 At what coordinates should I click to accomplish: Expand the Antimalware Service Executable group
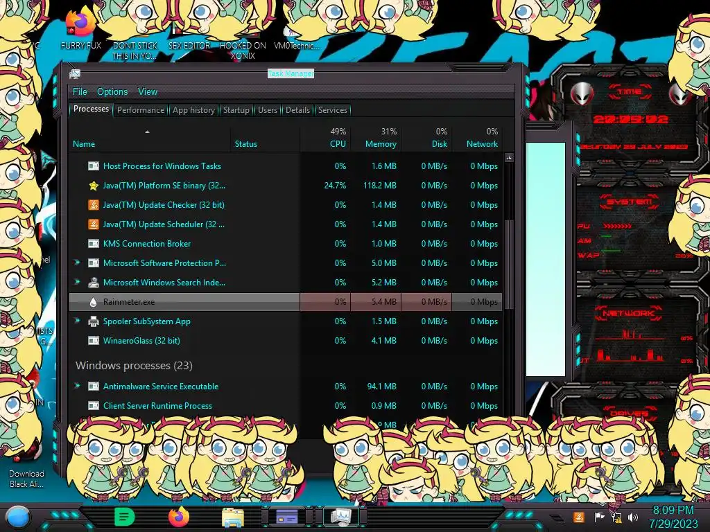pos(77,386)
